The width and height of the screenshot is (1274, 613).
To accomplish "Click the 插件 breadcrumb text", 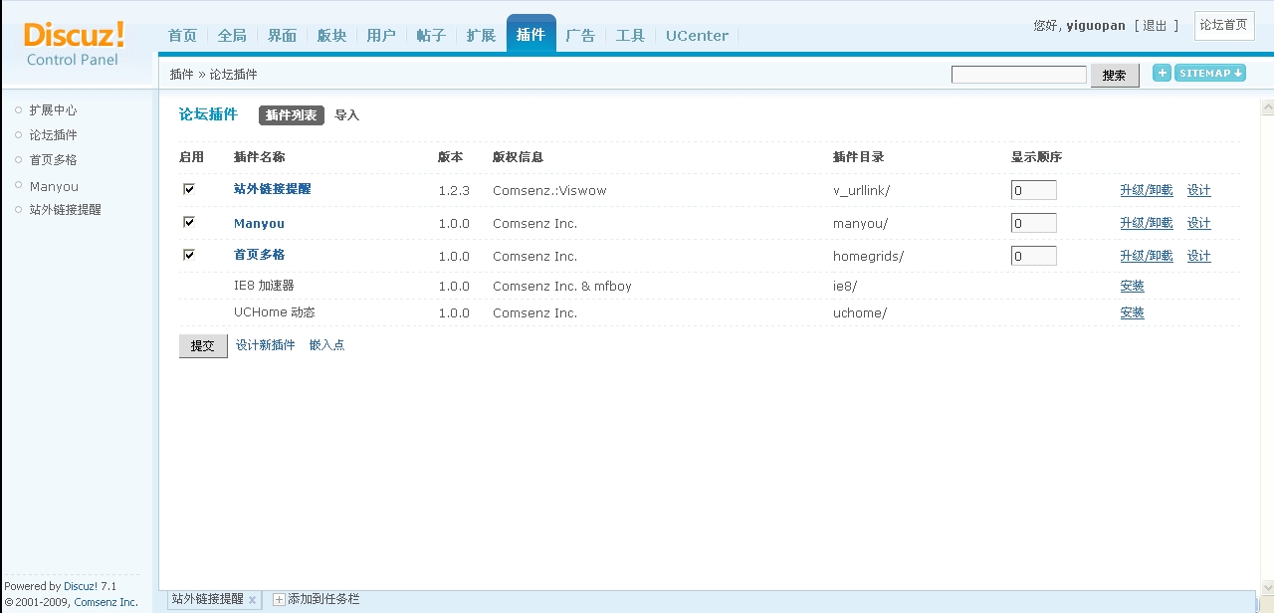I will 182,75.
